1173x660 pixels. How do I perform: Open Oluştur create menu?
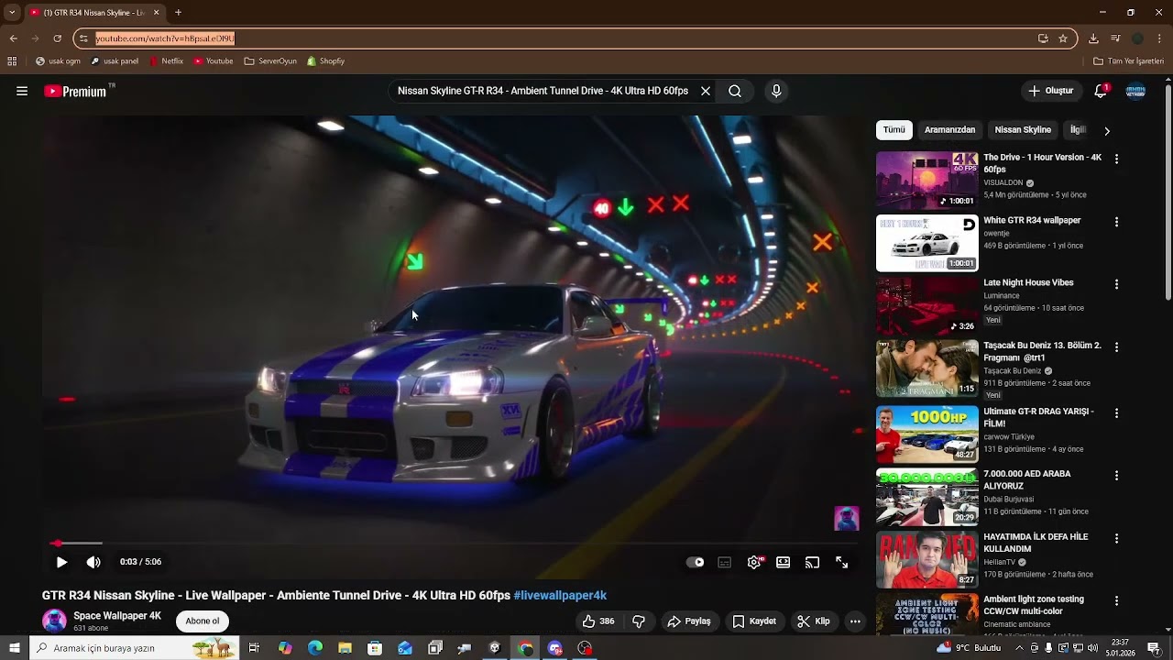pyautogui.click(x=1050, y=91)
